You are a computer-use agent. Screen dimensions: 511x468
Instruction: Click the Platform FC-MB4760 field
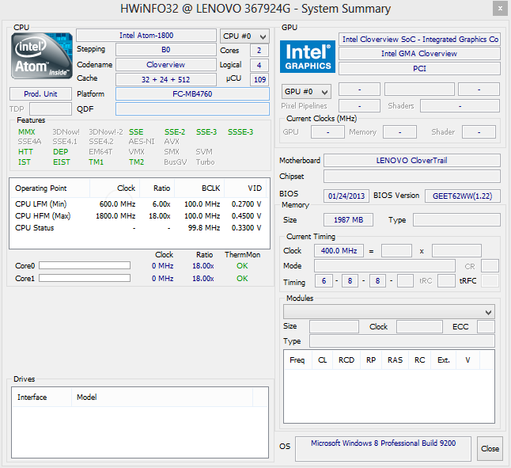point(192,94)
